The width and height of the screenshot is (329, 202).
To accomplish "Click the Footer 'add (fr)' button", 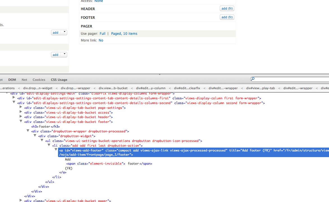I will [x=227, y=17].
